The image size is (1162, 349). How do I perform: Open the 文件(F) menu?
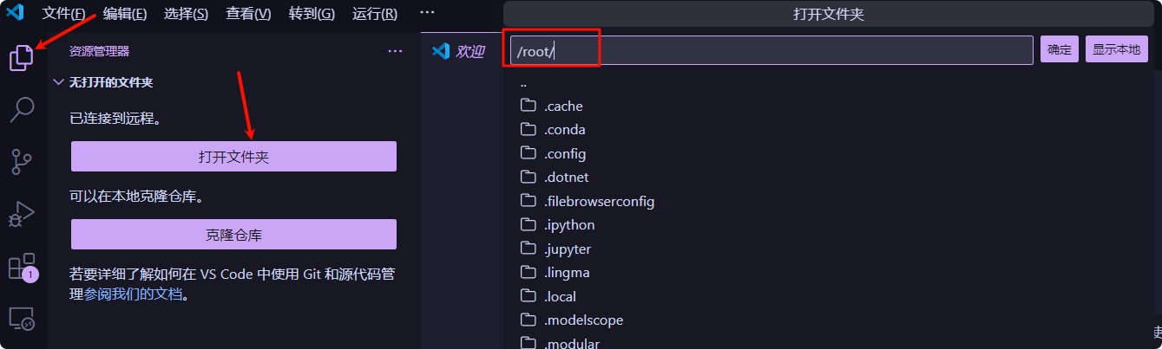point(63,14)
